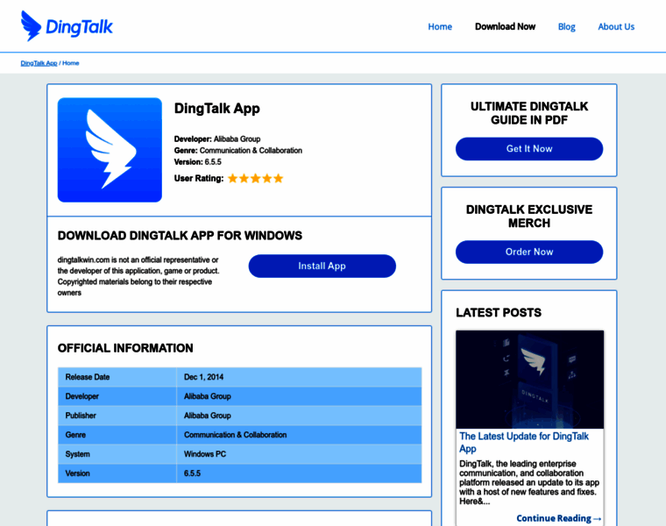Open 'The Latest Update for DingTalk App' post
This screenshot has width=666, height=526.
coord(524,443)
